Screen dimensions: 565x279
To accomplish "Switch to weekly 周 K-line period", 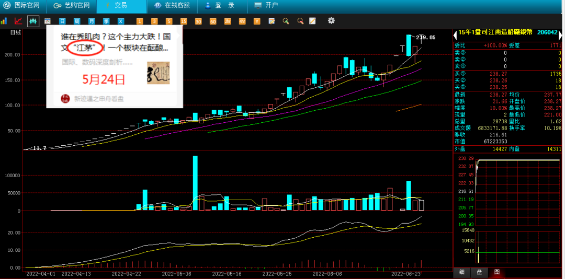I will click(77, 21).
